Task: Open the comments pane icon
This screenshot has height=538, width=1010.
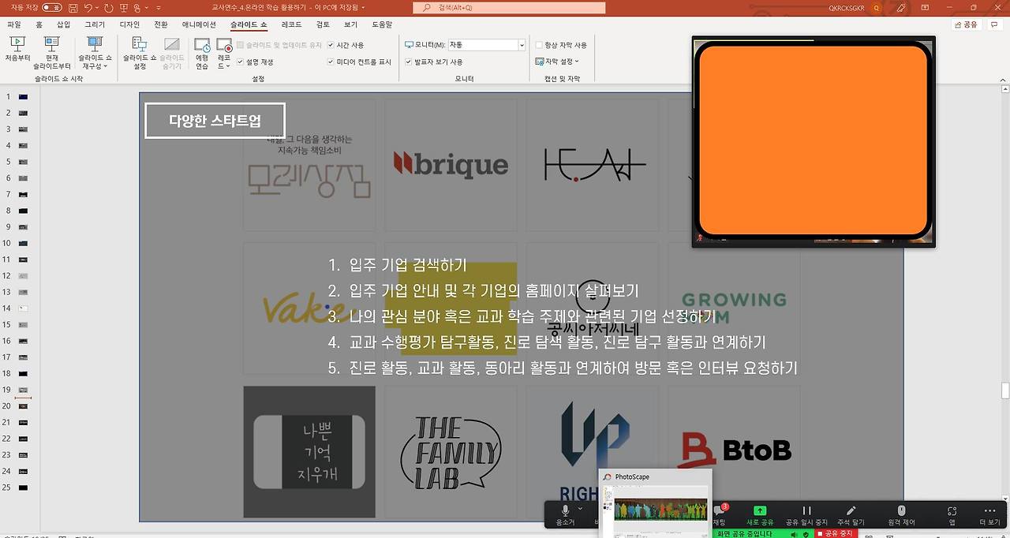Action: pyautogui.click(x=994, y=24)
